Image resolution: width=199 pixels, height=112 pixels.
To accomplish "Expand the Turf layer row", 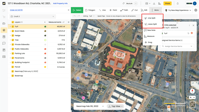I will pos(10,26).
